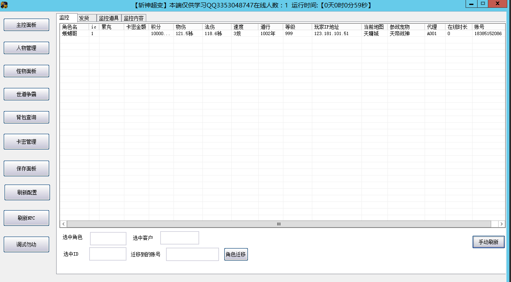This screenshot has height=282, width=511.
Task: Click the 手动刷新 button
Action: click(488, 242)
